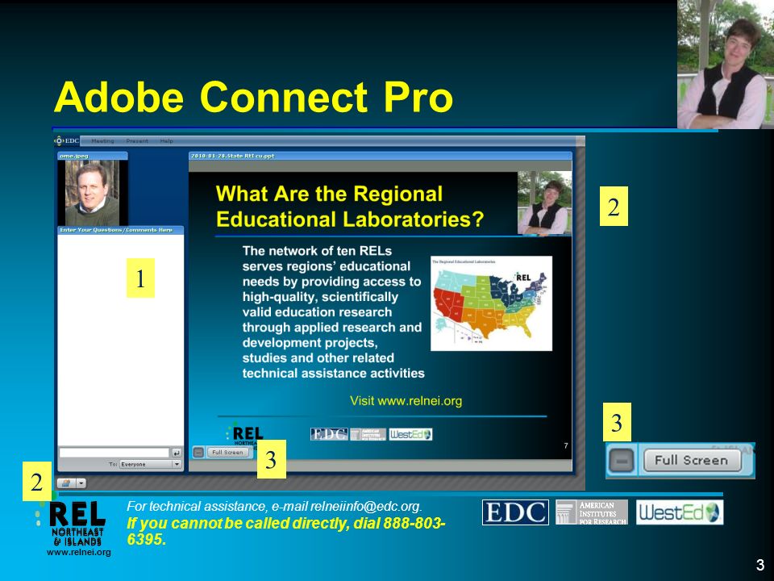Image resolution: width=774 pixels, height=581 pixels.
Task: Click the small WestEd logo inside the shared slide
Action: coord(410,434)
